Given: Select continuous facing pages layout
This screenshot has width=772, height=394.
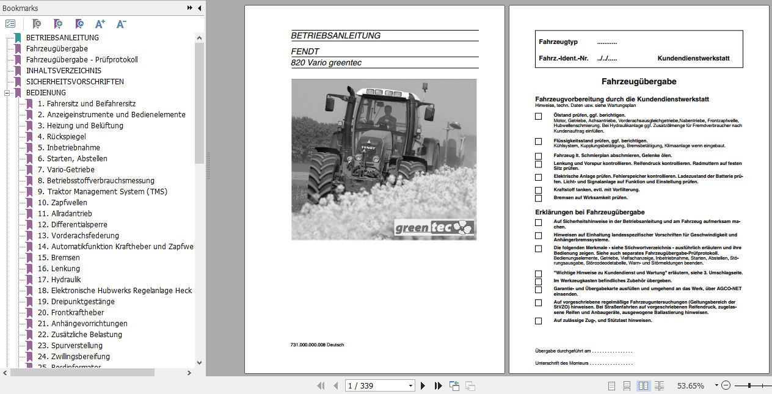Looking at the screenshot, I should [659, 385].
